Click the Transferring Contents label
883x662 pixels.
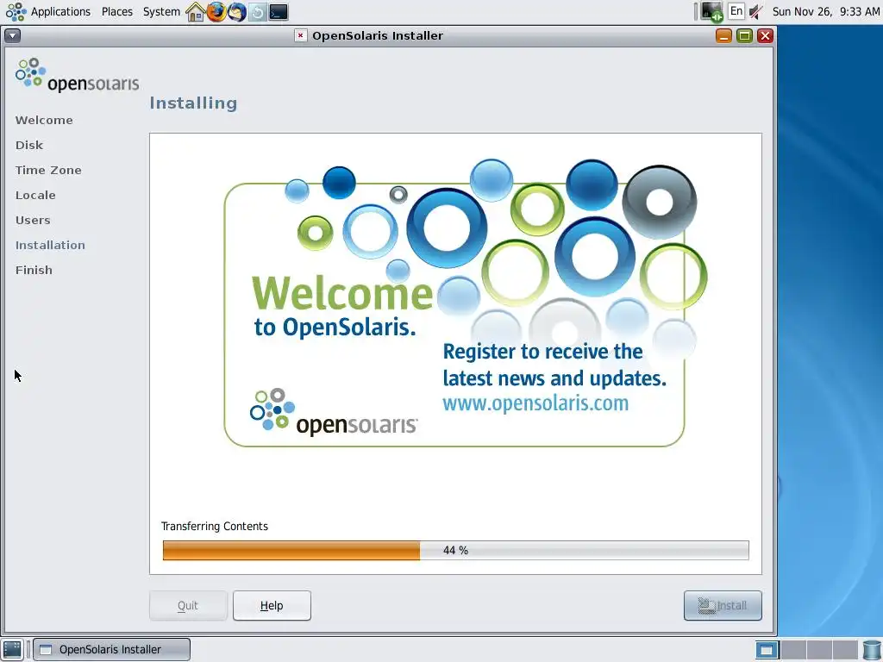pyautogui.click(x=215, y=527)
